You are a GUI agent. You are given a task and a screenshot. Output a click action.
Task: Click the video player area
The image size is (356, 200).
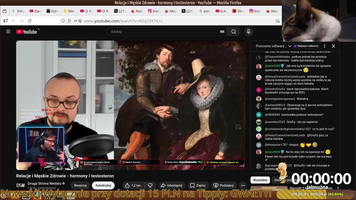pos(131,105)
